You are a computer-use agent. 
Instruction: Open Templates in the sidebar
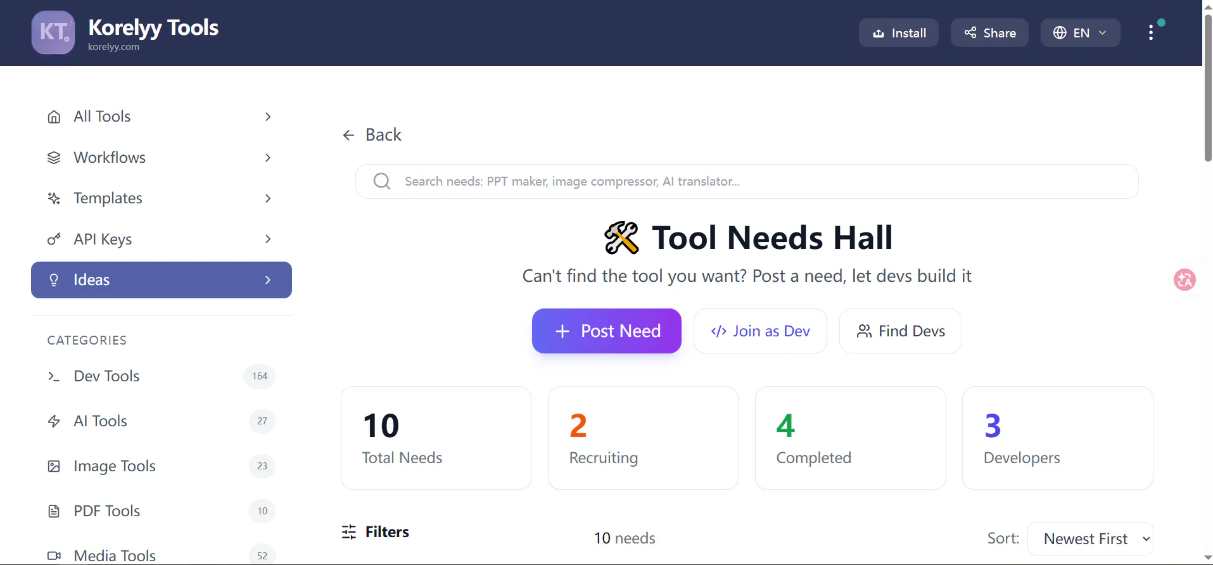tap(162, 198)
